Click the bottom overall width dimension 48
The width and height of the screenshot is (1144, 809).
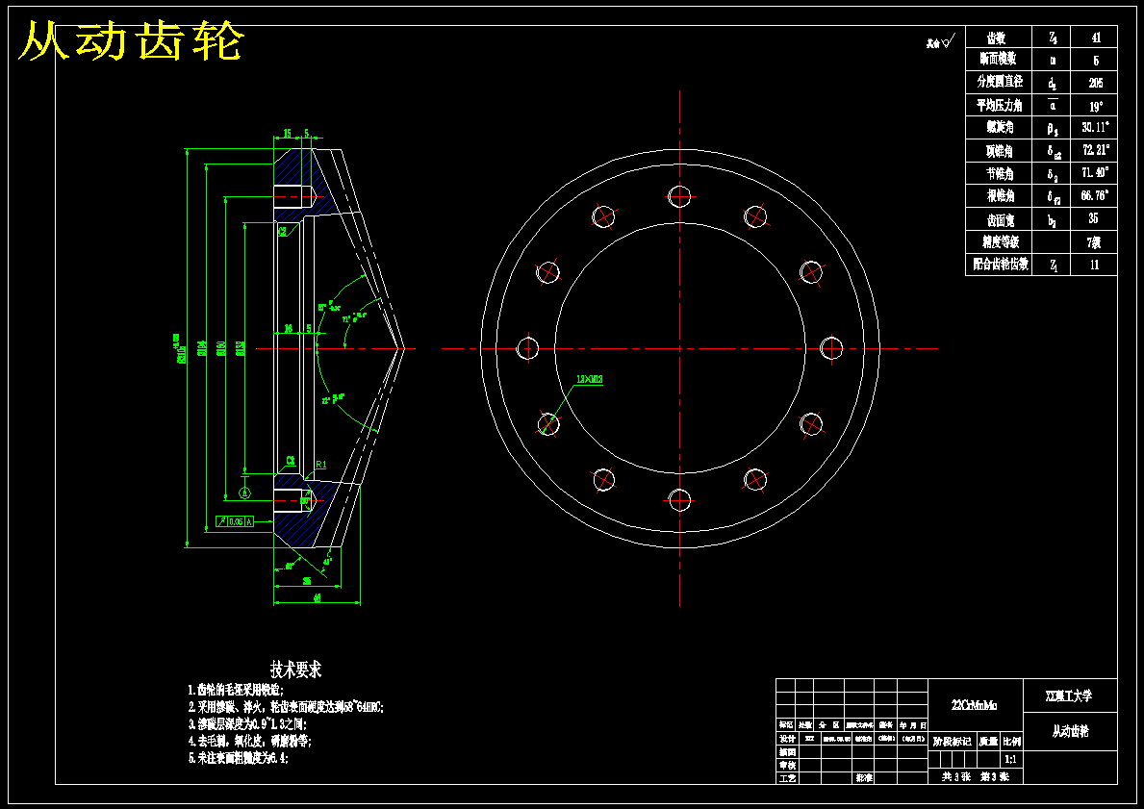coord(318,598)
